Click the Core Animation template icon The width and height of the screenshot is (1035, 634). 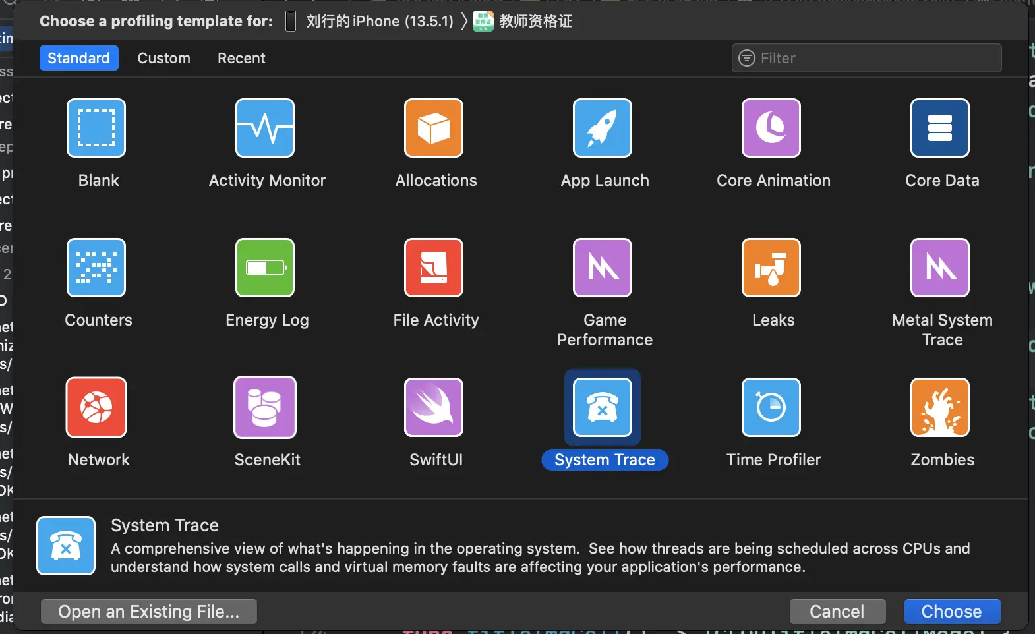(771, 128)
